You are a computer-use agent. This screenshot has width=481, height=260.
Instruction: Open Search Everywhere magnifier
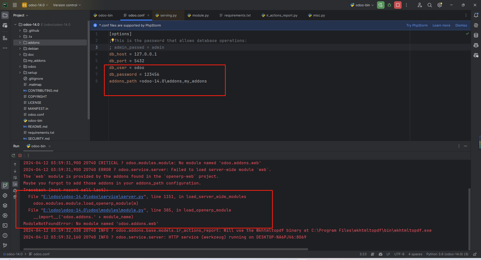coord(430,5)
